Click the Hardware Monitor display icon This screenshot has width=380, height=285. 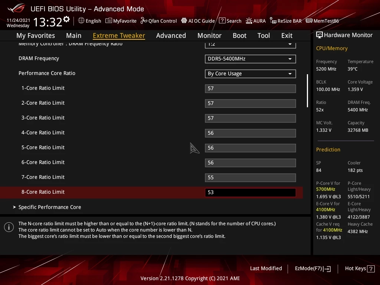click(320, 35)
